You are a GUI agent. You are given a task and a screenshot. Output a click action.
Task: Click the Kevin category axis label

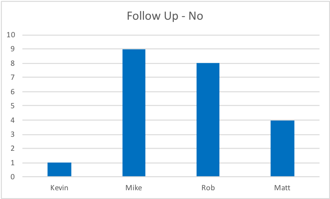click(59, 188)
